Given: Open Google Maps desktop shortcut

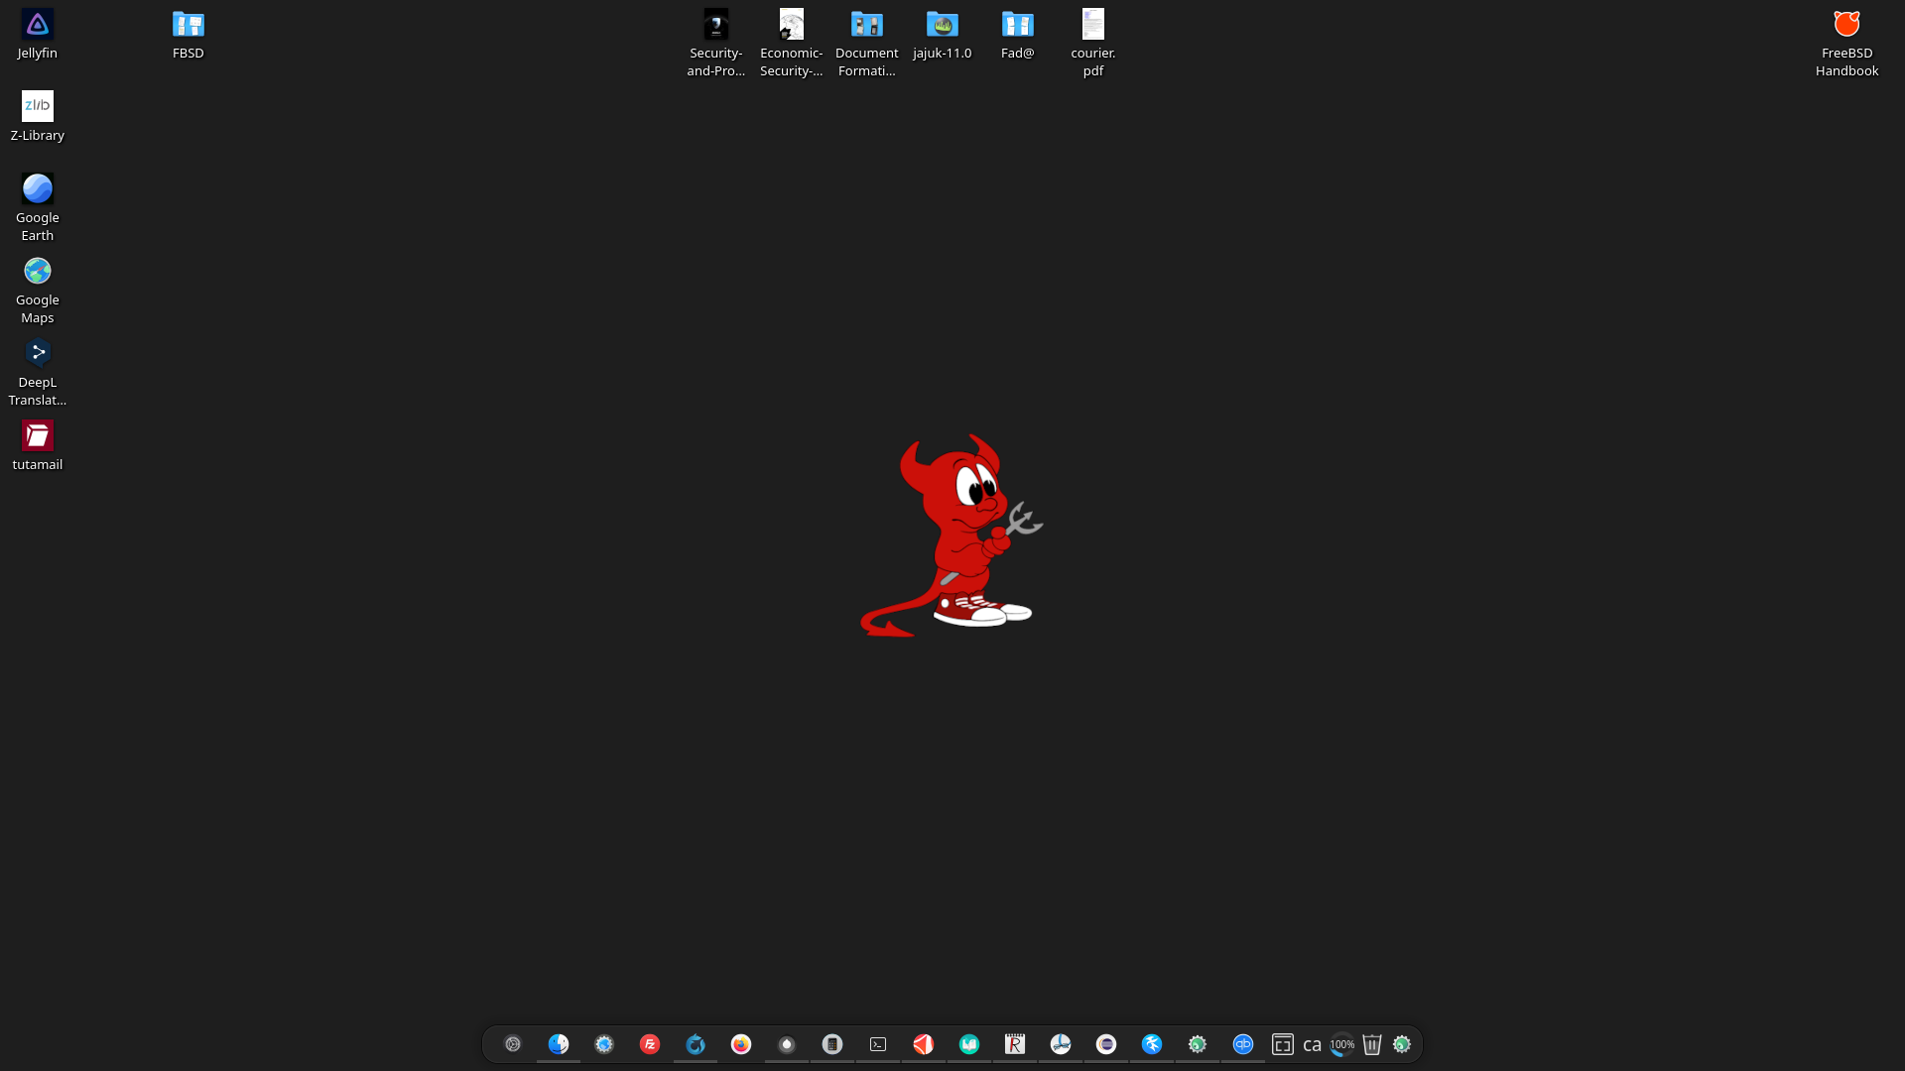Looking at the screenshot, I should coord(37,272).
